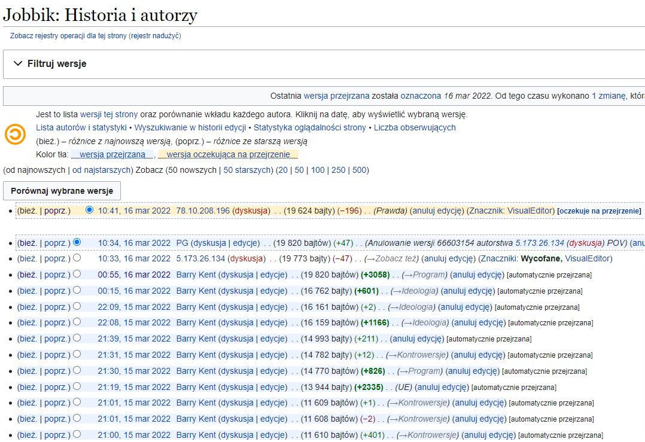Screen dimensions: 645x442
Task: Select the radio for the 11 608 bajtów revision
Action: [x=77, y=418]
